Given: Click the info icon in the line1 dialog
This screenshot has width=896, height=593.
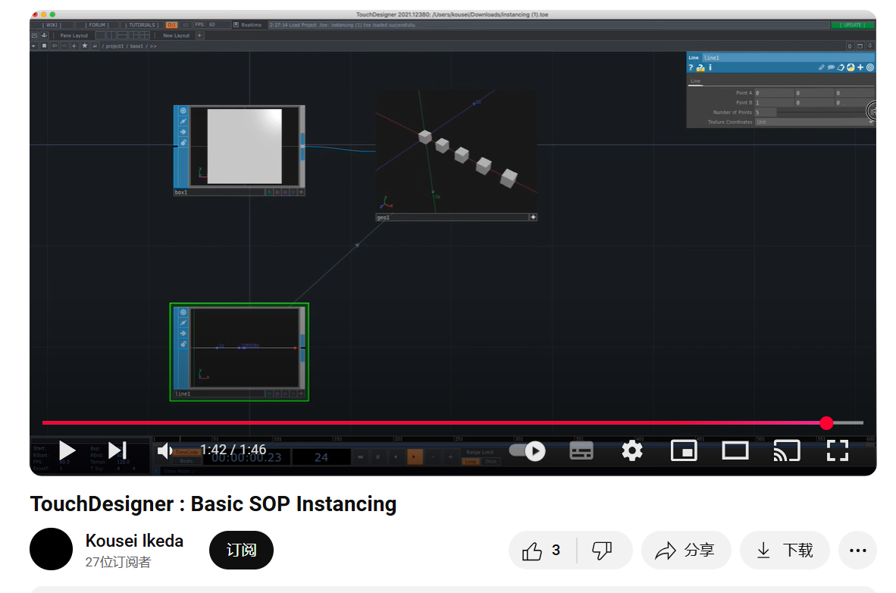Looking at the screenshot, I should (x=710, y=67).
